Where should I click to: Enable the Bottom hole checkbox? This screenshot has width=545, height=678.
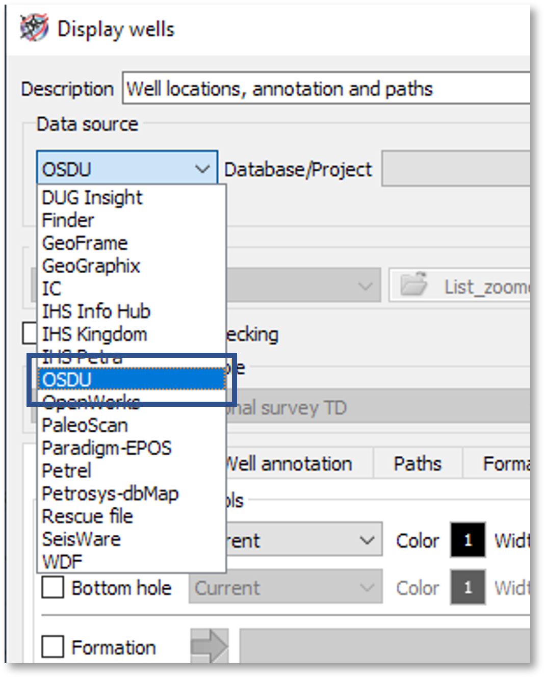[x=53, y=588]
